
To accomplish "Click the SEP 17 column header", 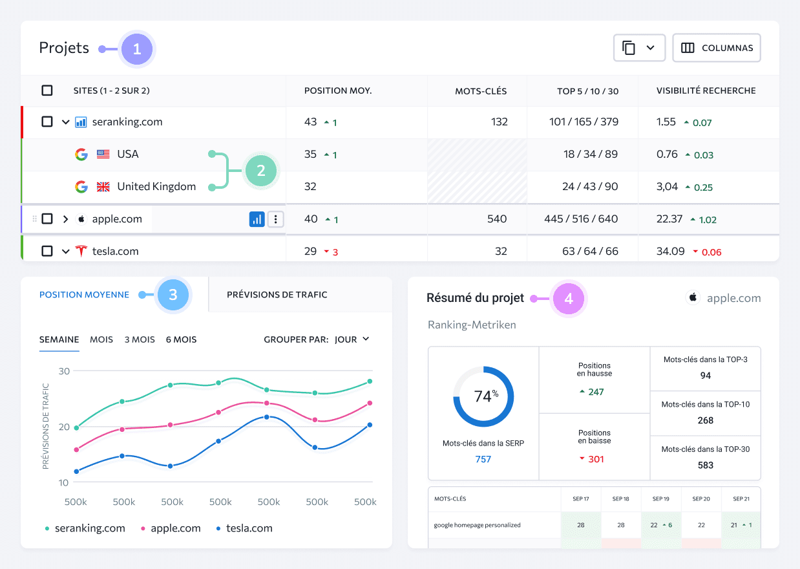I will (x=580, y=499).
